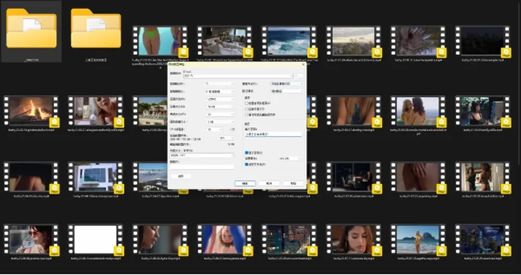Close the Add to Archive dialog
521x275 pixels.
pos(303,65)
